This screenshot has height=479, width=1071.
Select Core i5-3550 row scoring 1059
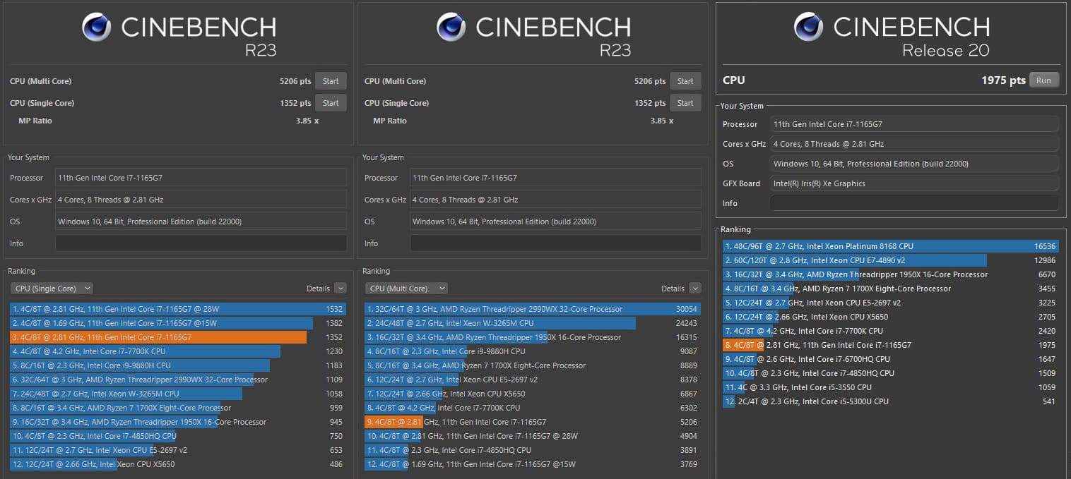890,387
